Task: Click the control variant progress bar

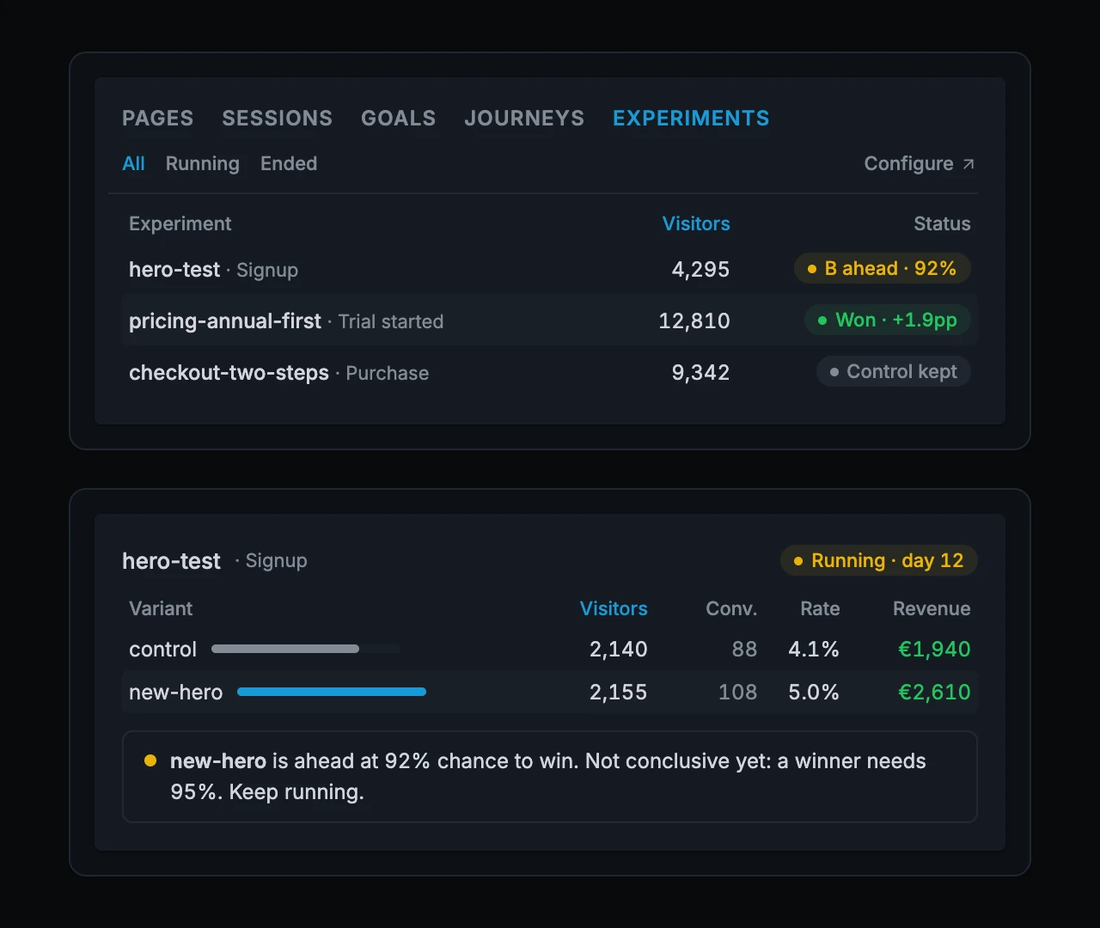Action: (x=306, y=649)
